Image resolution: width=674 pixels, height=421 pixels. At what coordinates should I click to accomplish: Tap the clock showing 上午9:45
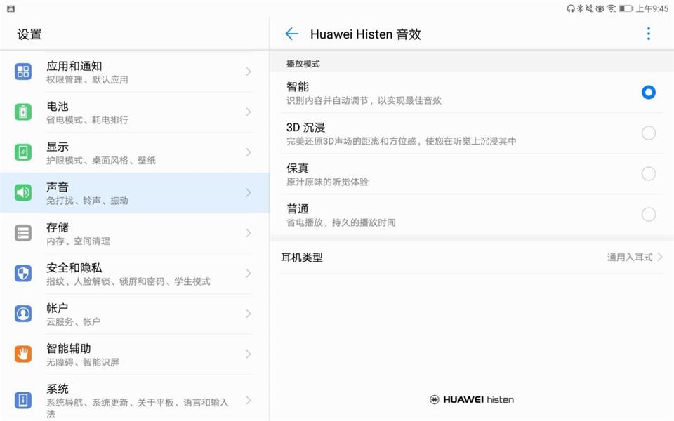[x=652, y=8]
